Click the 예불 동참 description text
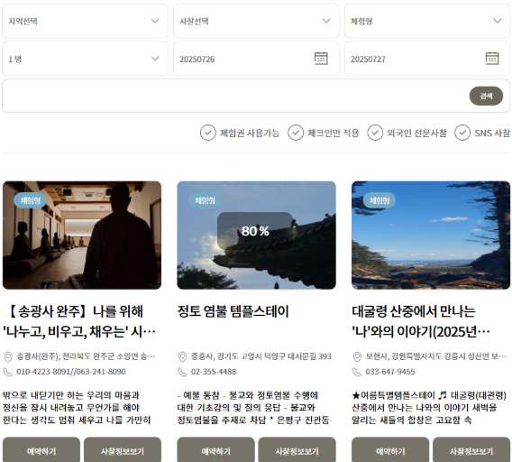This screenshot has width=512, height=462. 253,407
